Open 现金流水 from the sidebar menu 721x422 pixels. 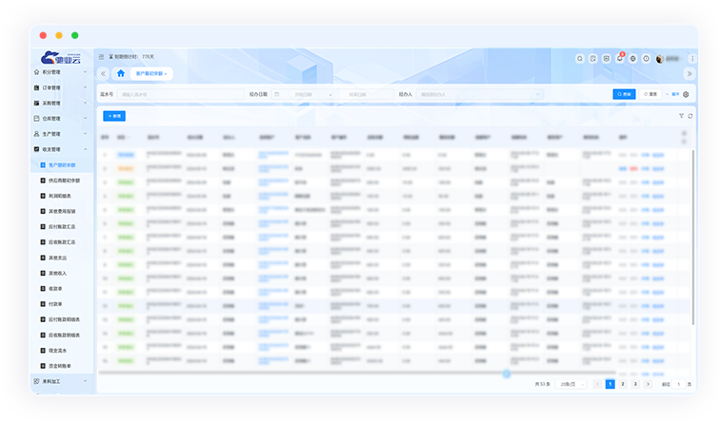(x=59, y=351)
